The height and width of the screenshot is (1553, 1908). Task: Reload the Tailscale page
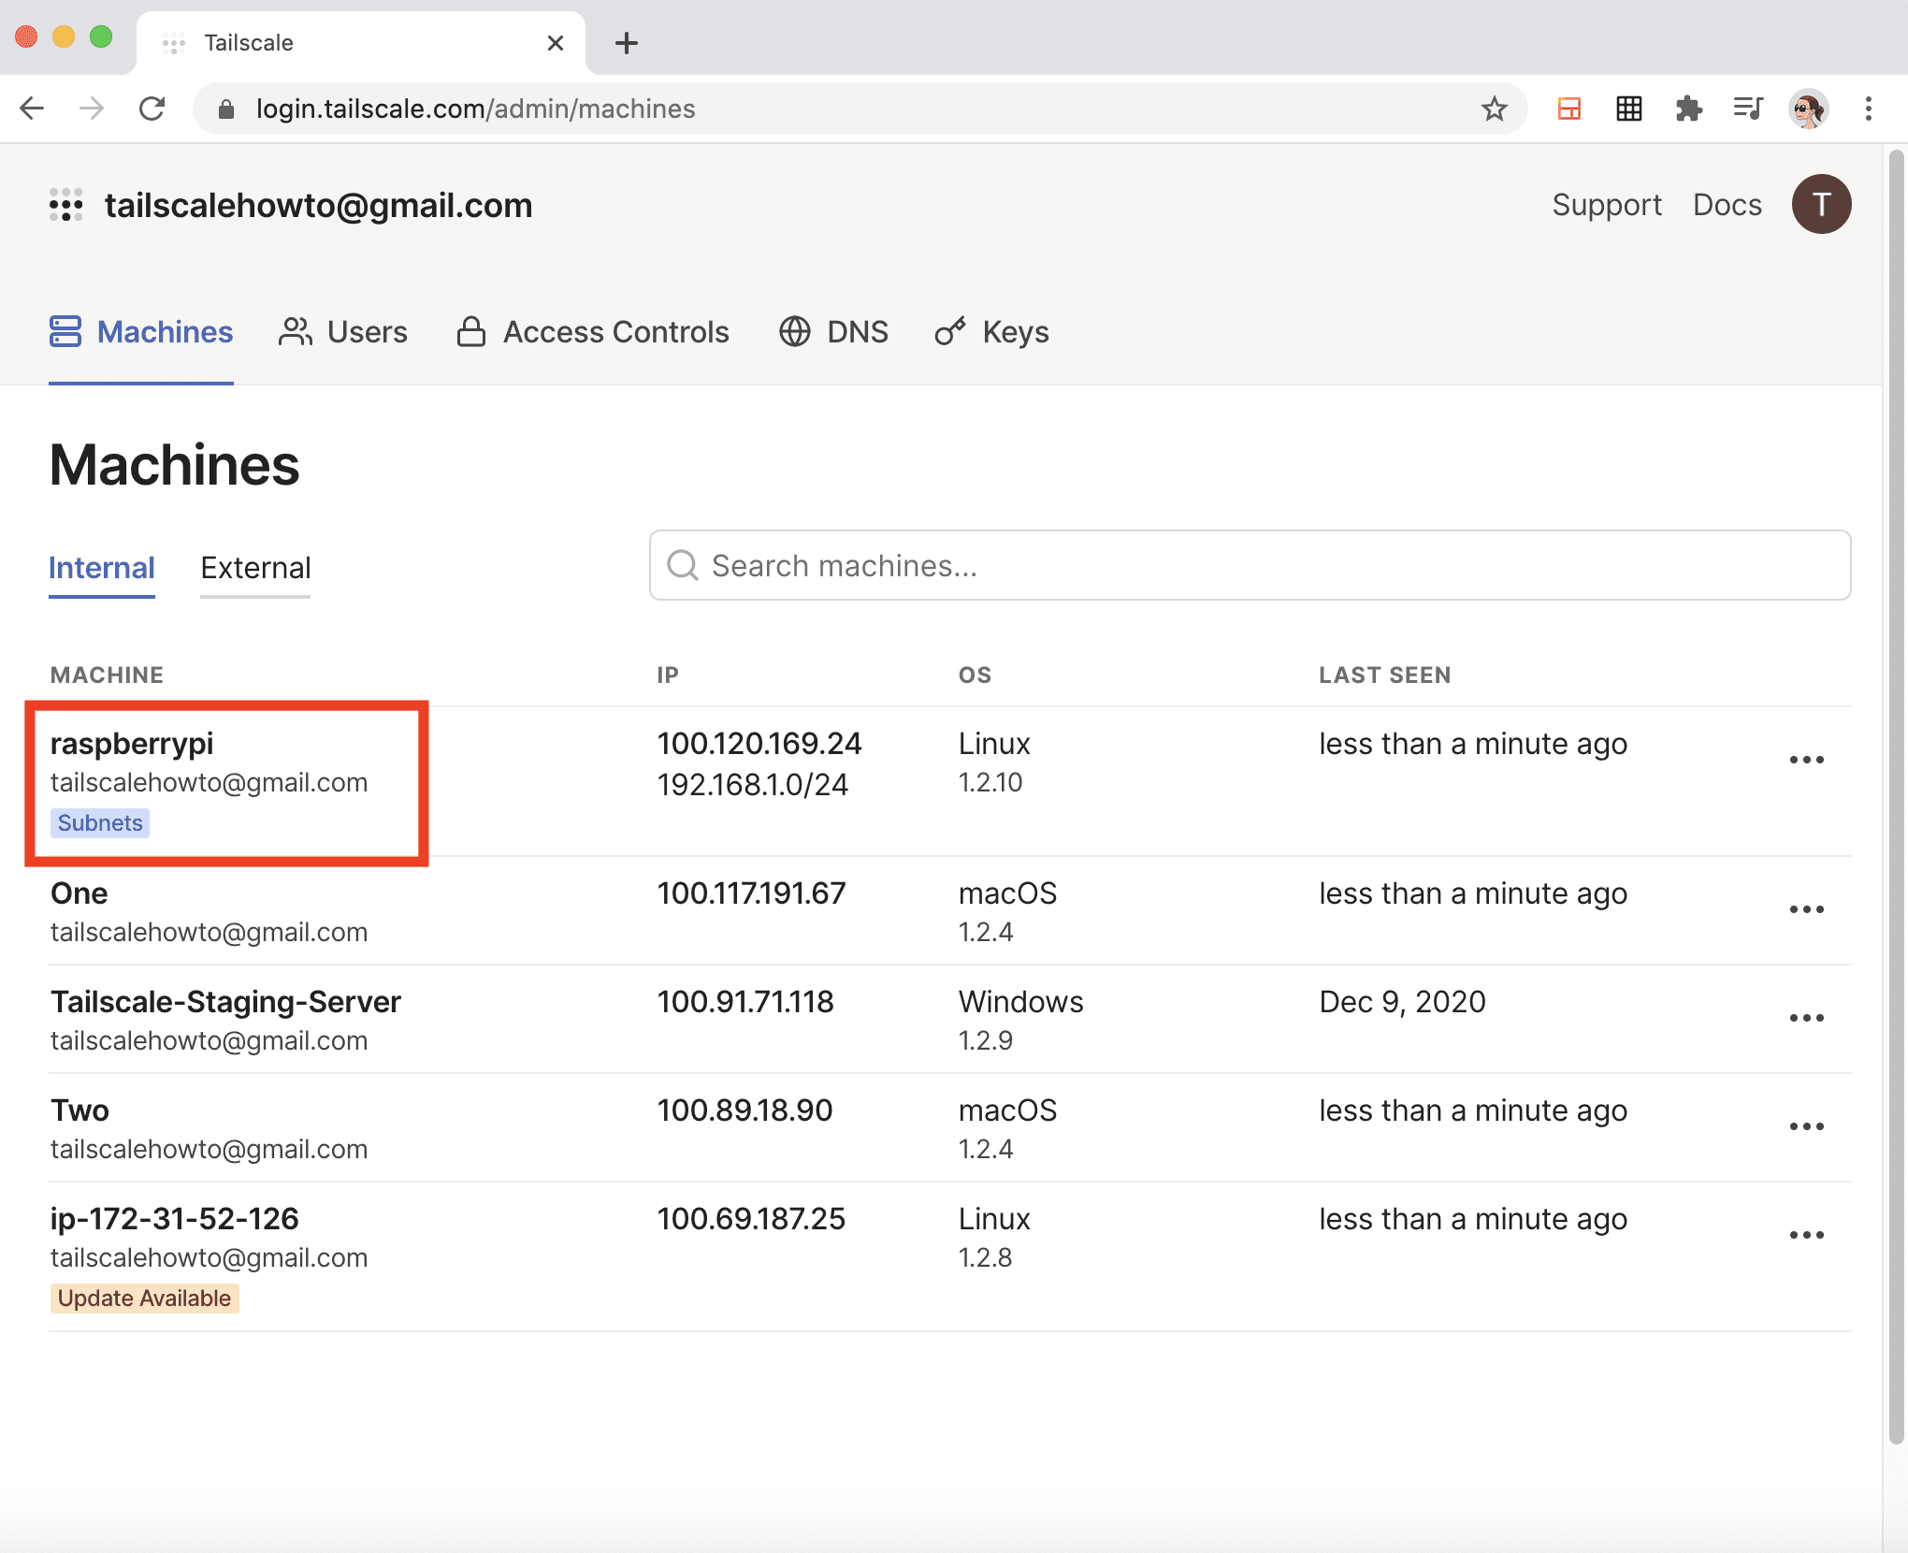(152, 109)
